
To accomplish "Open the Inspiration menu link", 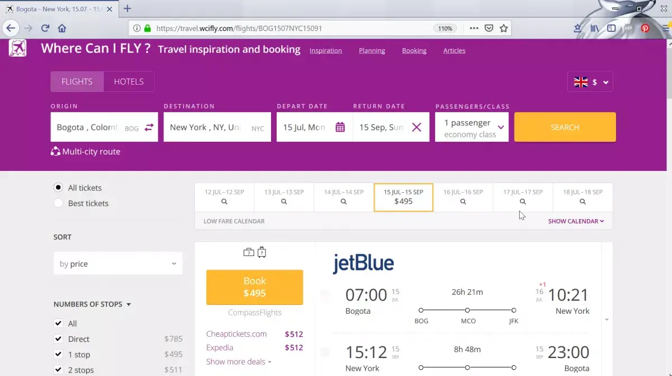I will click(325, 50).
